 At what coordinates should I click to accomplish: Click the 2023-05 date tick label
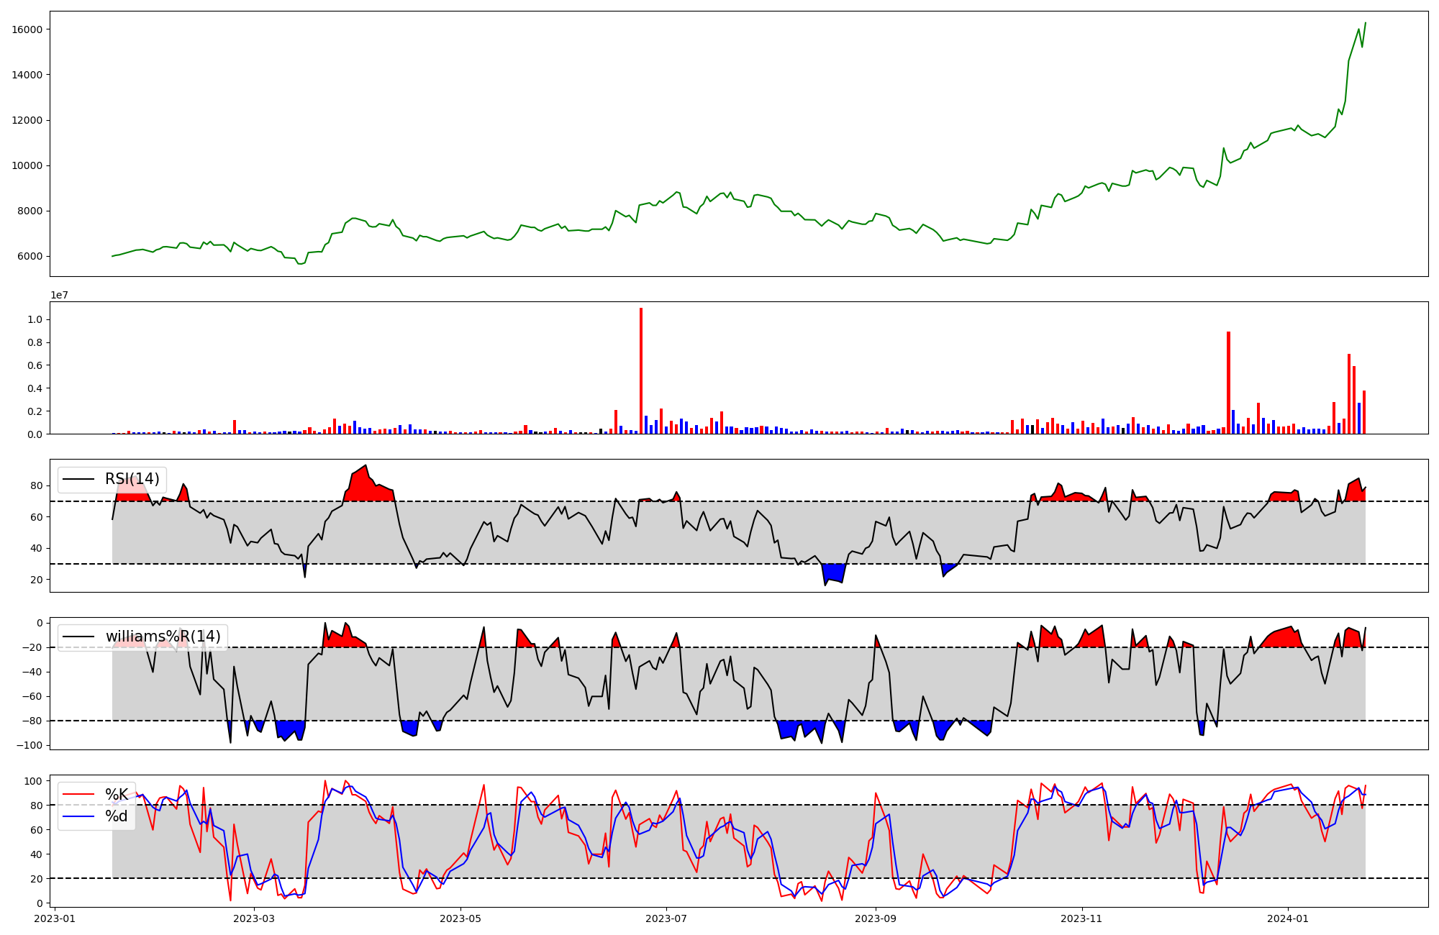460,918
